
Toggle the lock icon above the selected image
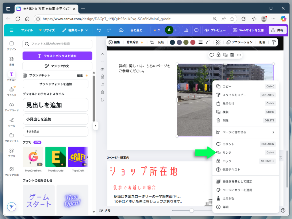(218, 55)
